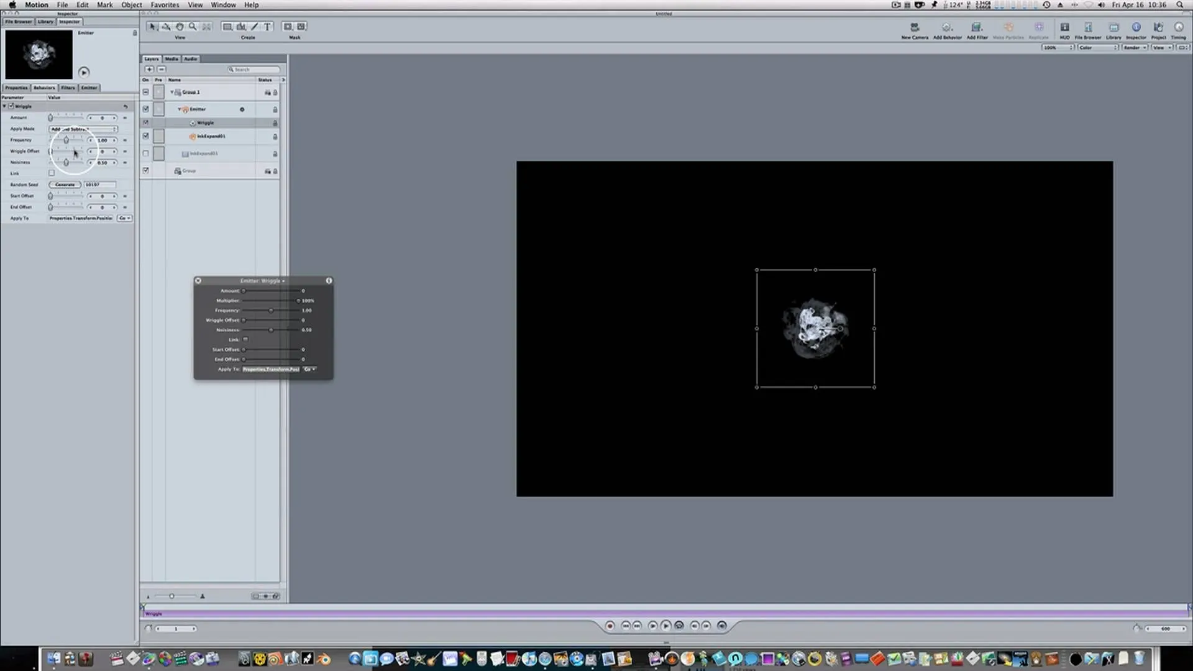Click the Record button in the transport controls
Viewport: 1193px width, 671px height.
(610, 626)
